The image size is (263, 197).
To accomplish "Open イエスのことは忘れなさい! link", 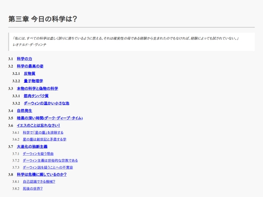I will click(38, 125).
